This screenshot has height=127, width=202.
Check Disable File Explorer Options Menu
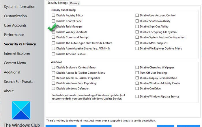pyautogui.click(x=137, y=48)
